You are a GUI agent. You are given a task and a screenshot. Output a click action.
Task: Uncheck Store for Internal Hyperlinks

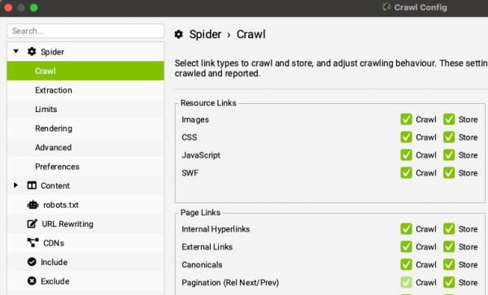(449, 229)
